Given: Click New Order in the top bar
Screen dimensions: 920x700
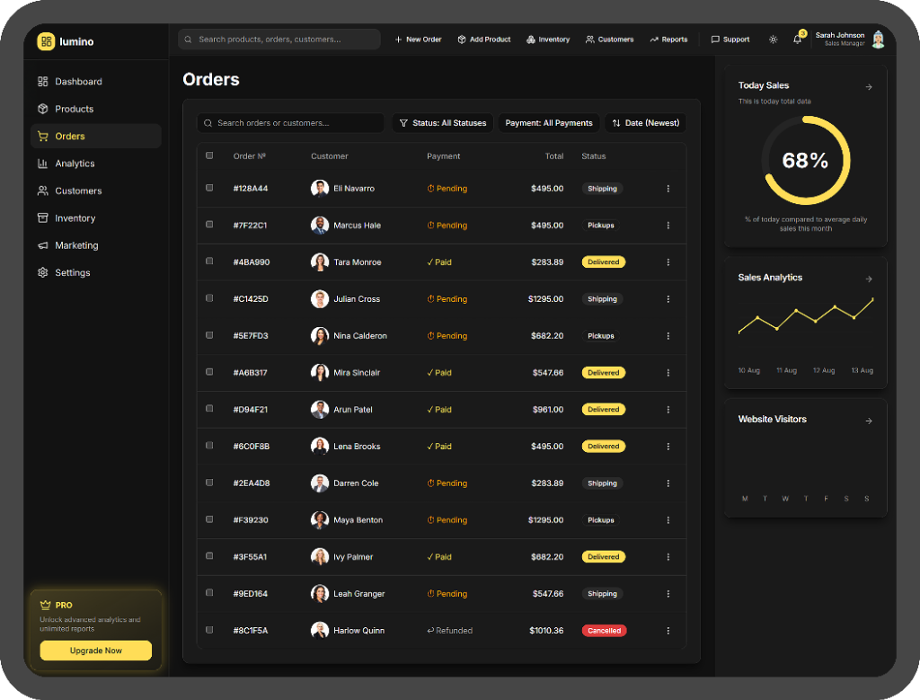Looking at the screenshot, I should click(x=418, y=40).
